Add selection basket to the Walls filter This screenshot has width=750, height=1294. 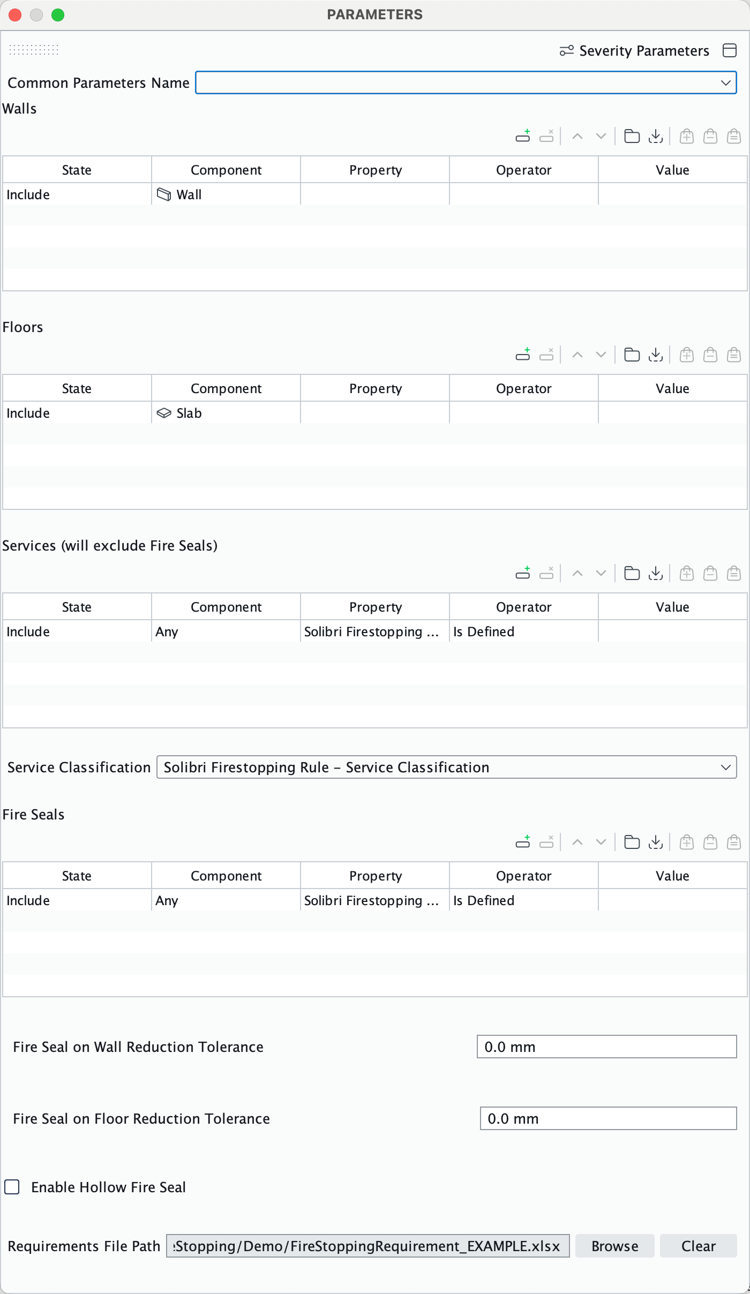coord(687,136)
